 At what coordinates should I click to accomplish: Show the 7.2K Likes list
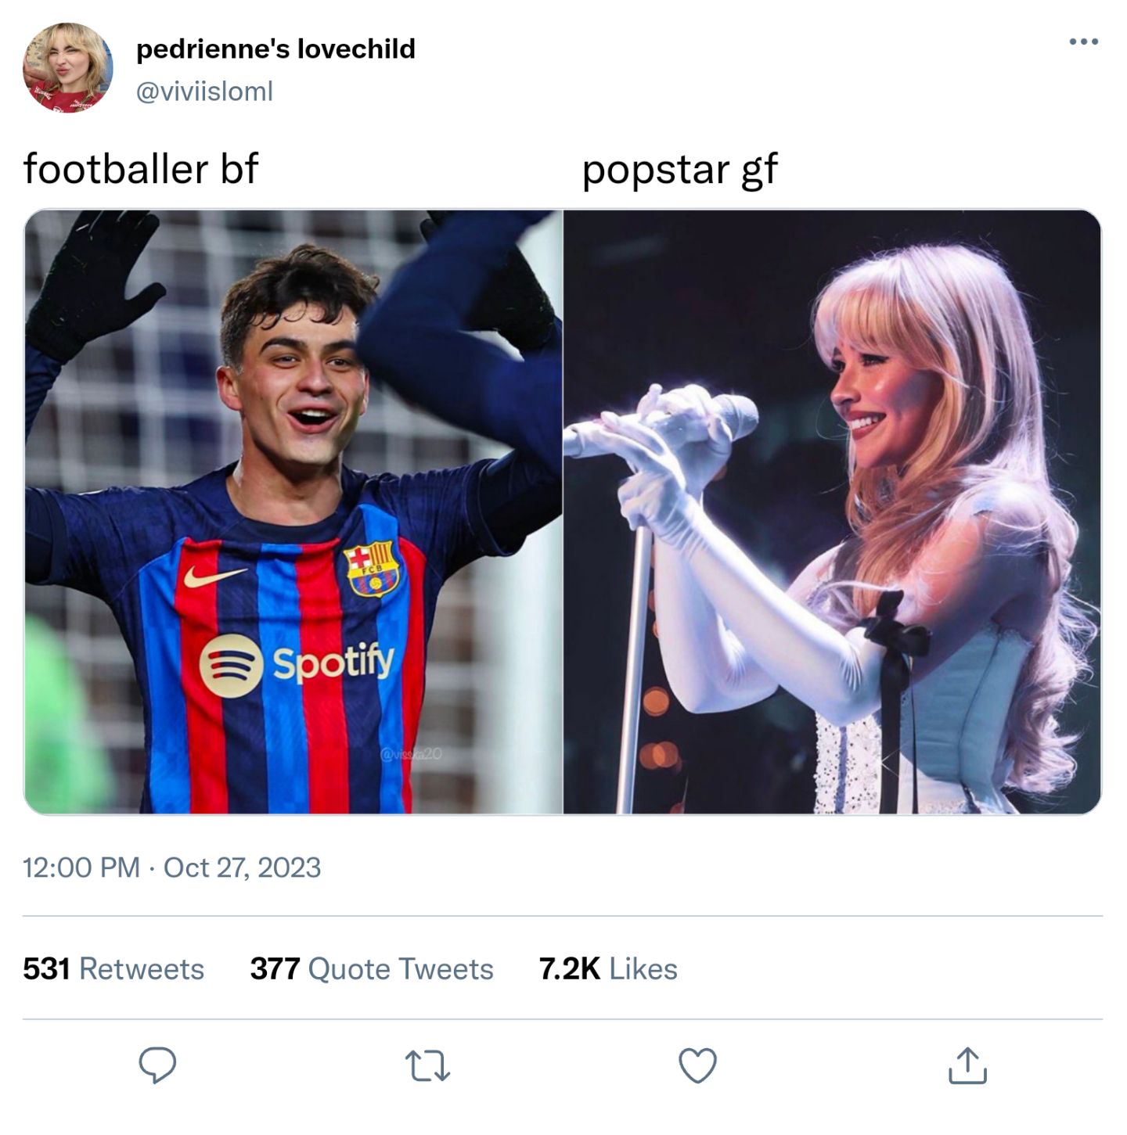(x=608, y=968)
